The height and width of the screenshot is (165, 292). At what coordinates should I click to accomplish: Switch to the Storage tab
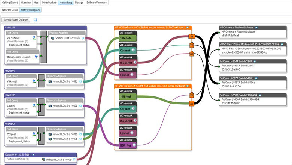(79, 3)
